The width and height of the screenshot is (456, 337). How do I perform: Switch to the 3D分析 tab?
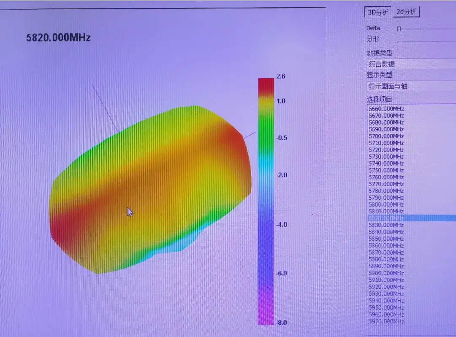pyautogui.click(x=378, y=12)
